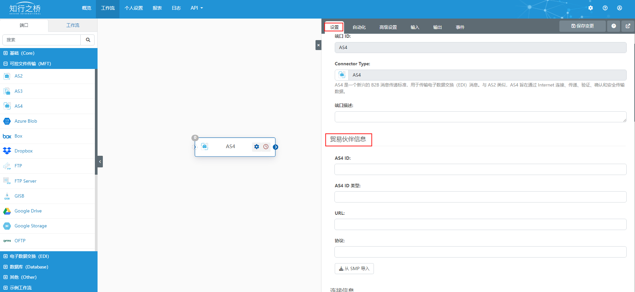635x292 pixels.
Task: Click the OFTP connector icon
Action: (x=7, y=241)
